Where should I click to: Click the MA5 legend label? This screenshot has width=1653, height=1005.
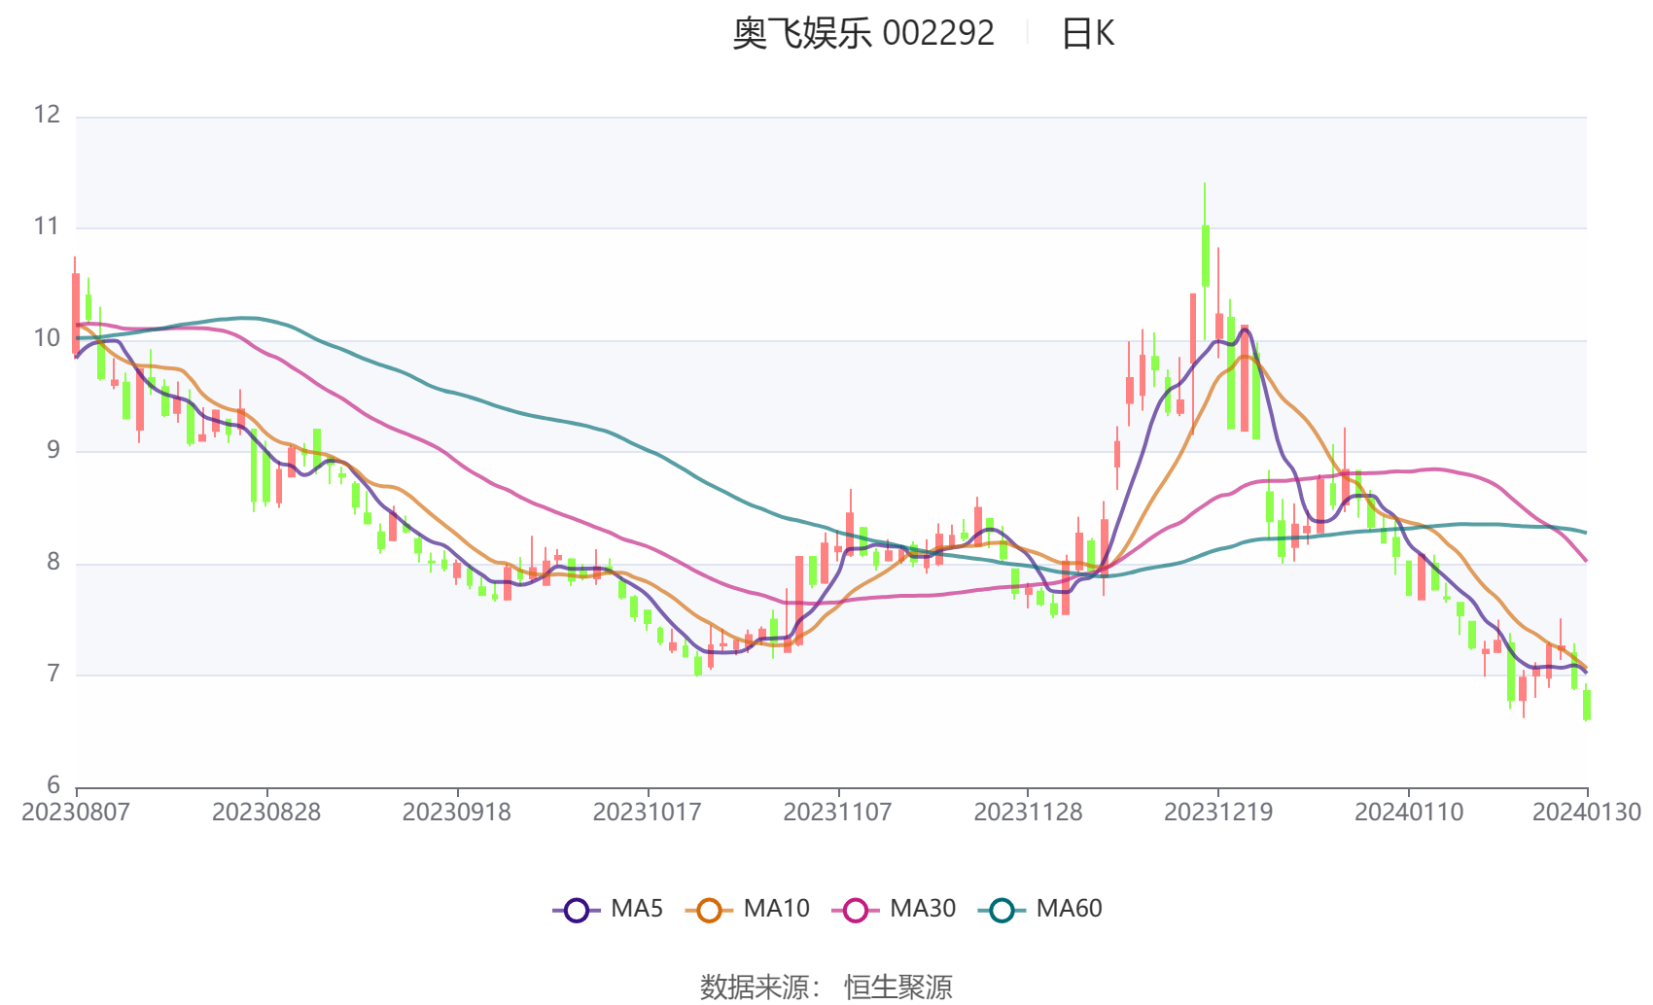point(637,909)
